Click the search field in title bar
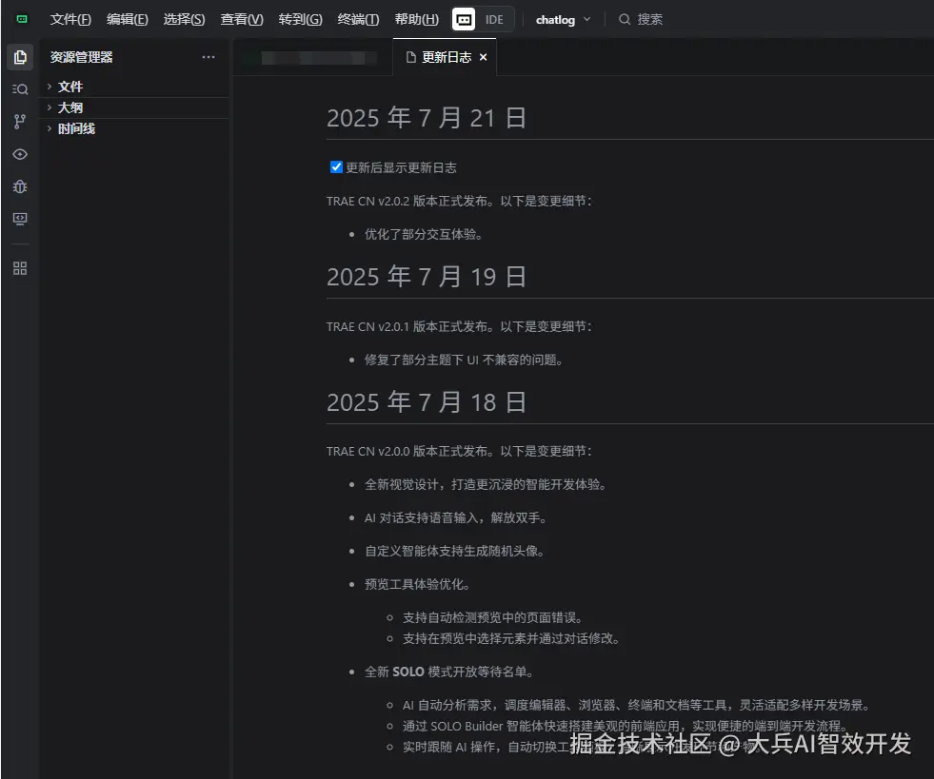The image size is (934, 779). 641,20
